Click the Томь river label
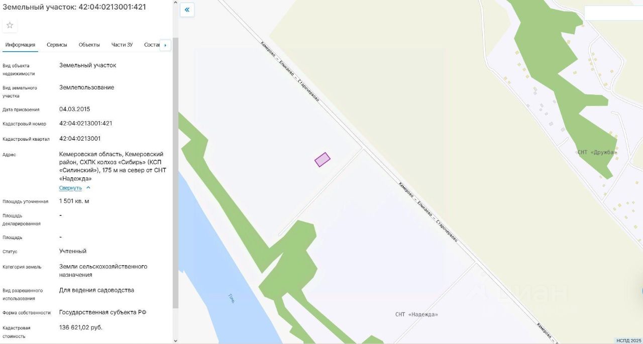Screen dimensions: 643x344 231,298
